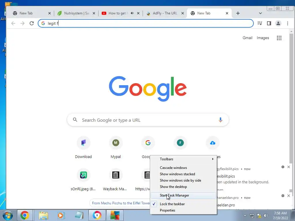This screenshot has width=295, height=221.
Task: Open the sOnRI.jpeg shortcut tile
Action: click(83, 180)
